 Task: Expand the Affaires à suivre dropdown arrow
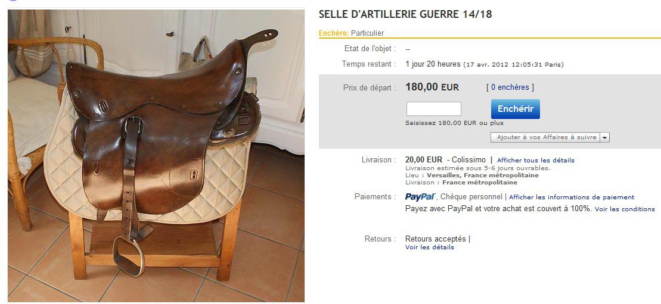pos(605,137)
